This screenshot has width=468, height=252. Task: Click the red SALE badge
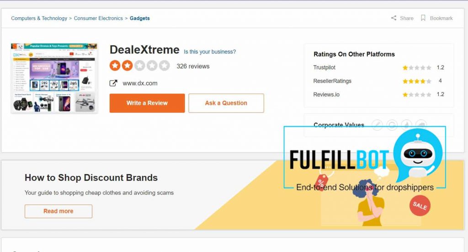tap(420, 205)
